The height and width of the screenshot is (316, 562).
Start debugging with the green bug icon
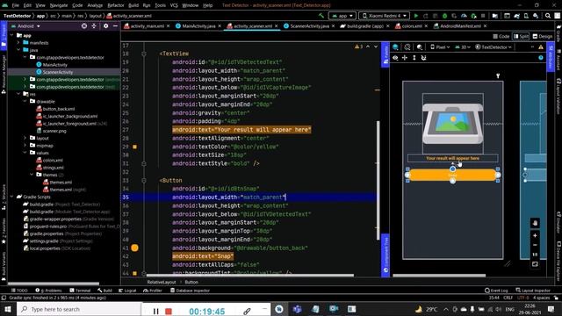pyautogui.click(x=445, y=16)
